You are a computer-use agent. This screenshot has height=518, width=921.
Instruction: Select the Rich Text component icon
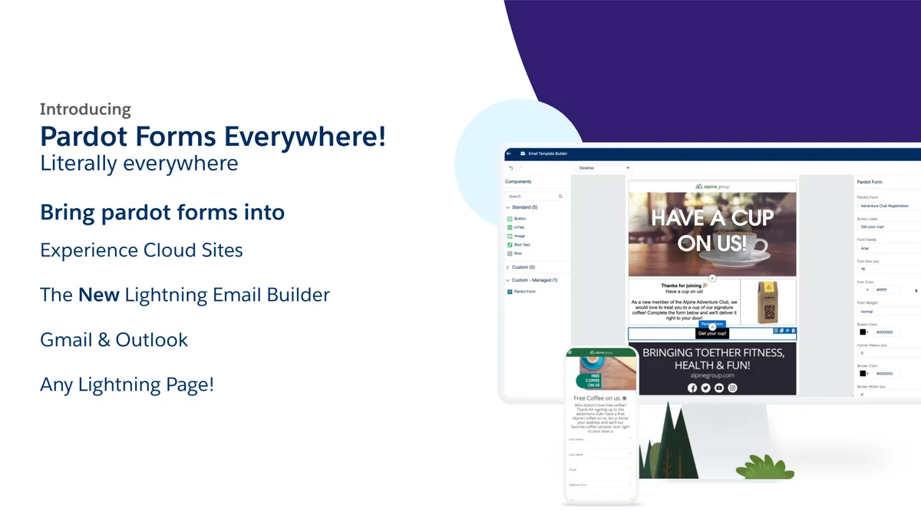click(510, 245)
